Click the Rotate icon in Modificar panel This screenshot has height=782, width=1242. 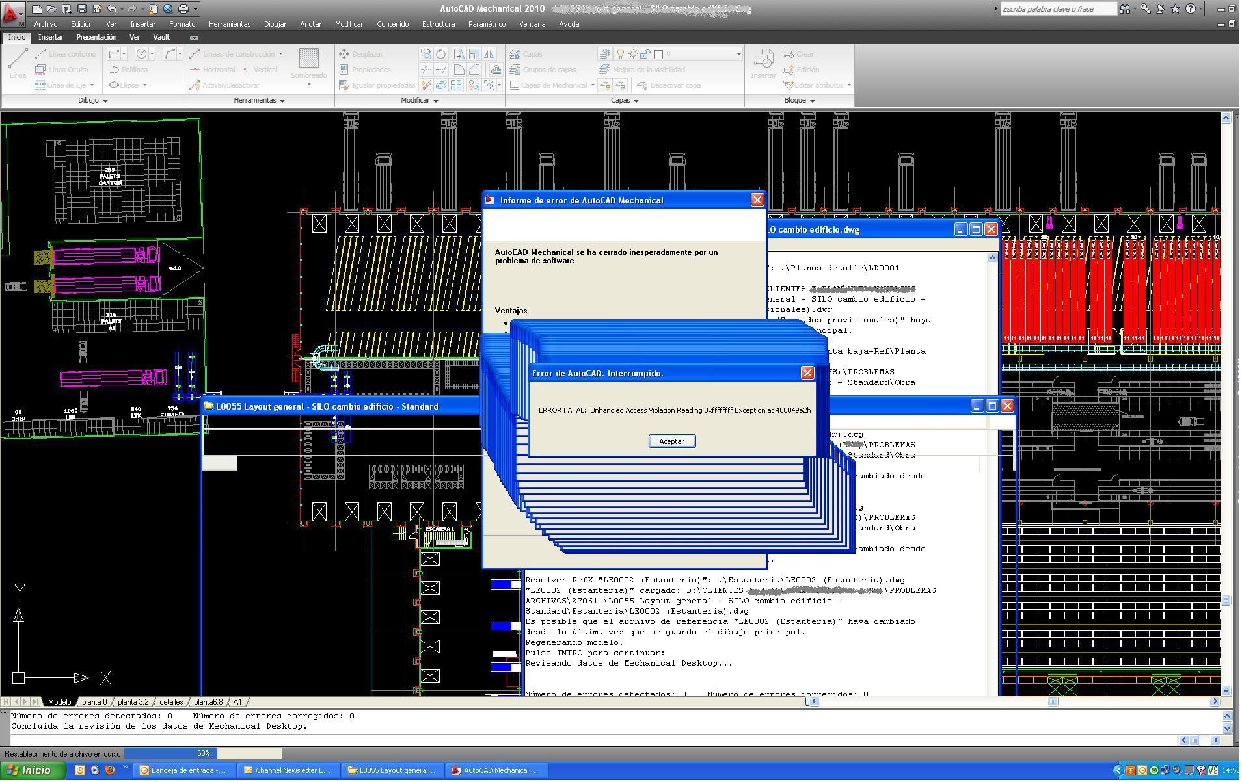click(441, 54)
